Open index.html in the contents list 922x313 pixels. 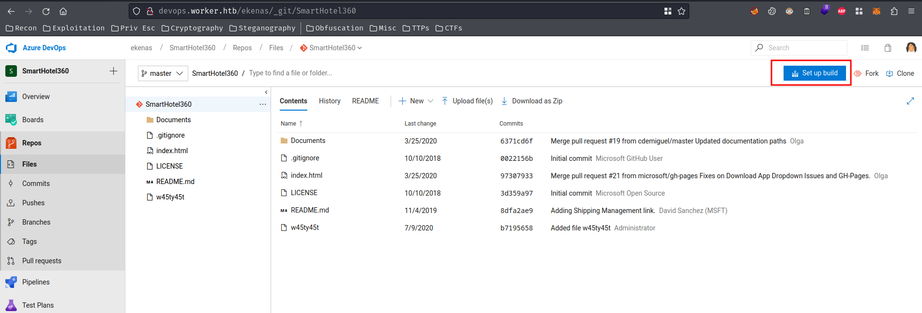pyautogui.click(x=306, y=175)
